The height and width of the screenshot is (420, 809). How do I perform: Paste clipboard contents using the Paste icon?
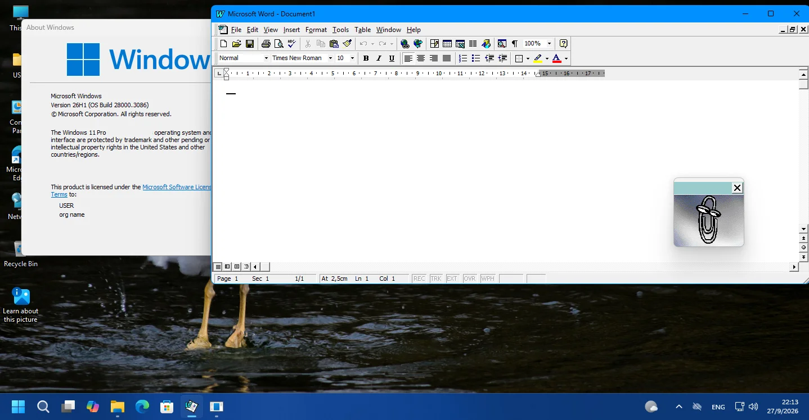pyautogui.click(x=334, y=44)
